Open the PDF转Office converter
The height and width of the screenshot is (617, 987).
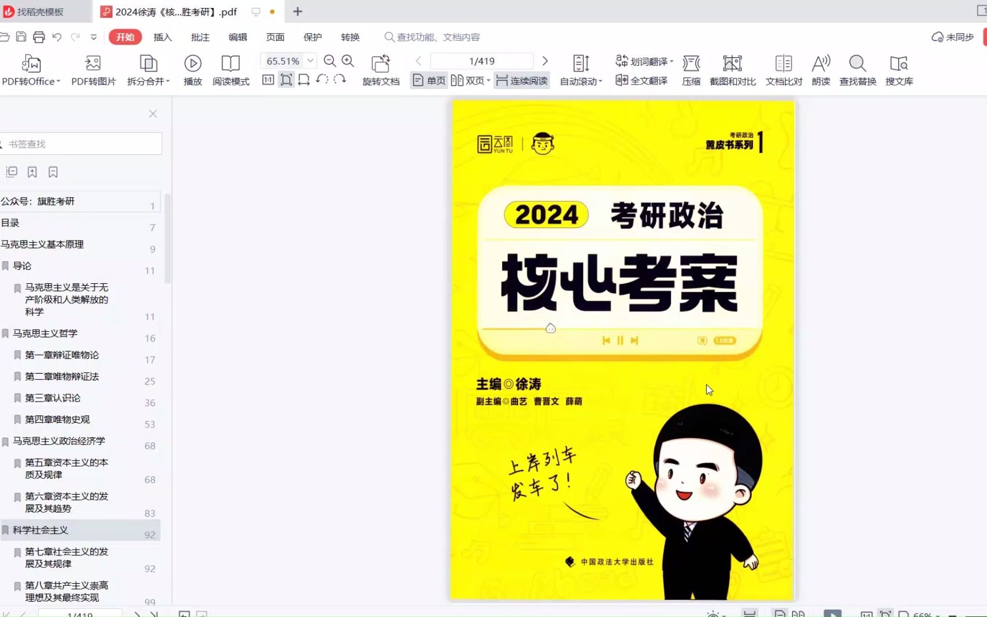coord(31,70)
